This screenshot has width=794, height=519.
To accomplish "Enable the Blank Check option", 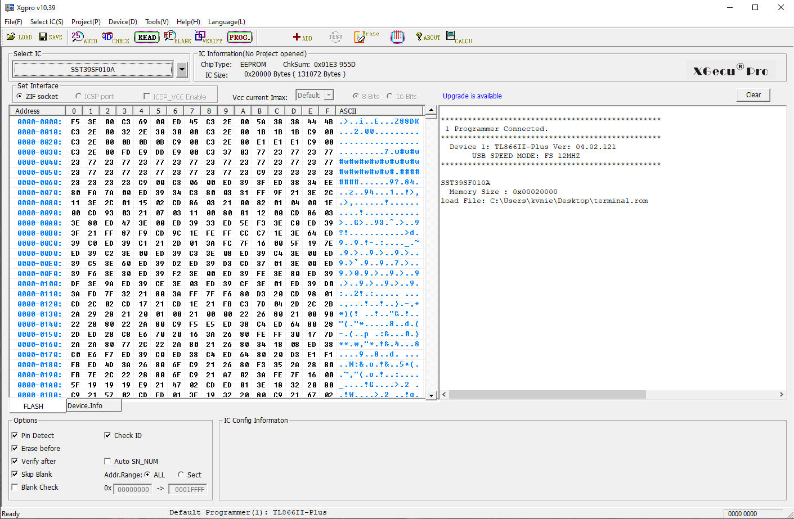I will [15, 487].
